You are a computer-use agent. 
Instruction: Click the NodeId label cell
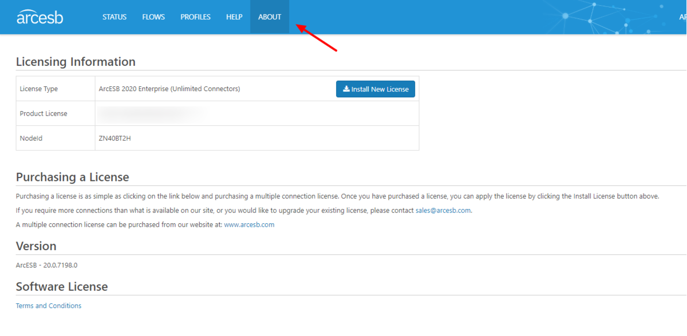click(x=56, y=138)
